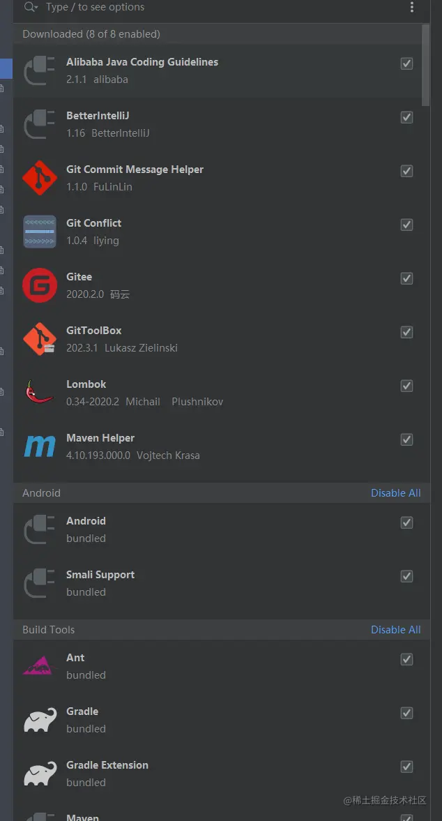Click the FuLinLin vendor text
Screen dimensions: 442x821
click(113, 186)
